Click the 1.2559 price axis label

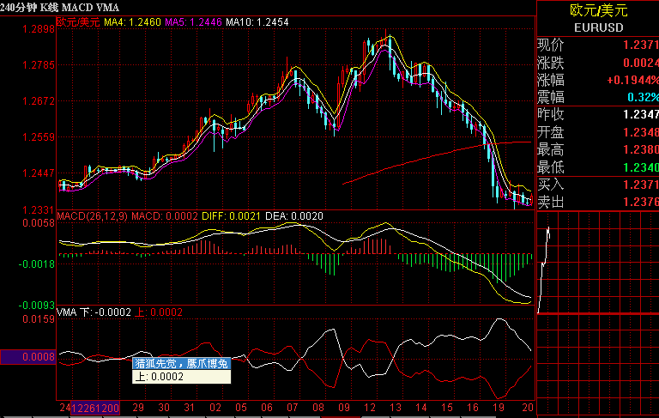tap(39, 137)
